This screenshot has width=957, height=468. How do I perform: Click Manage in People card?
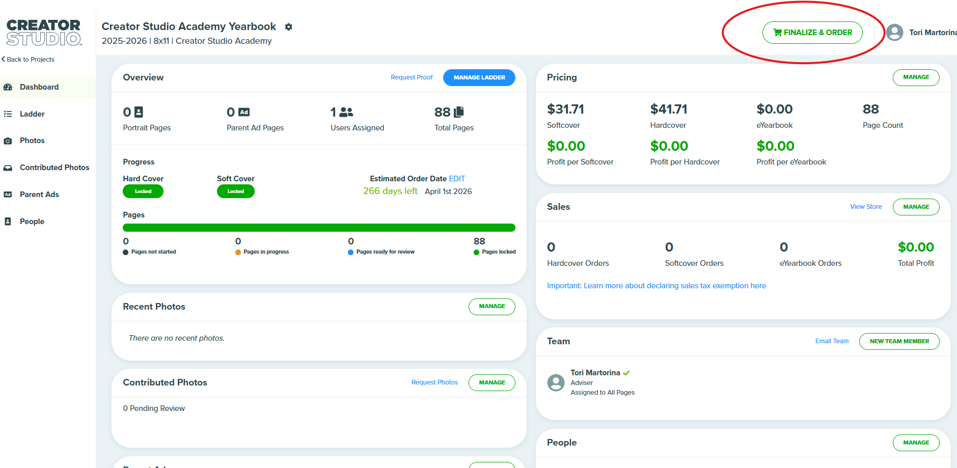click(x=916, y=443)
